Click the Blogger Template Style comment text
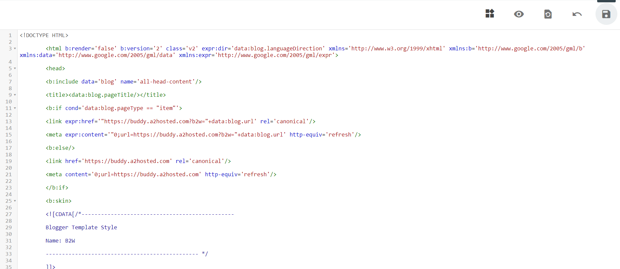 [x=81, y=227]
